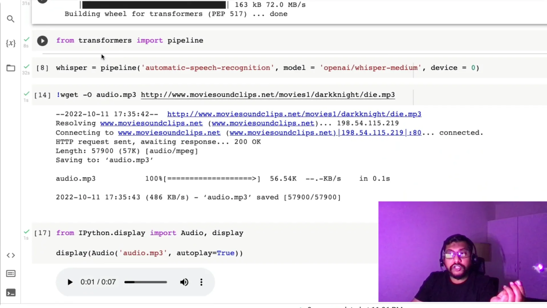The height and width of the screenshot is (308, 547).
Task: Toggle playback of audio.mp3
Action: click(x=70, y=282)
